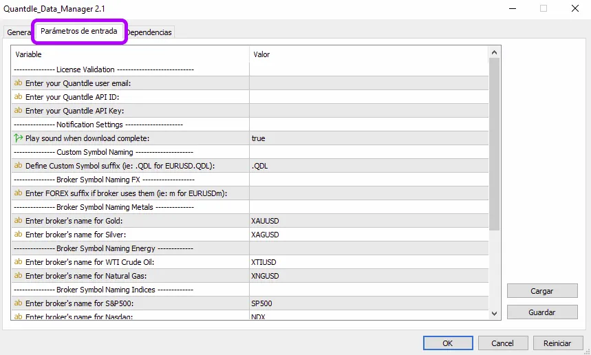This screenshot has width=591, height=355.
Task: Close the Quantdle_Data_Manager window
Action: 575,8
